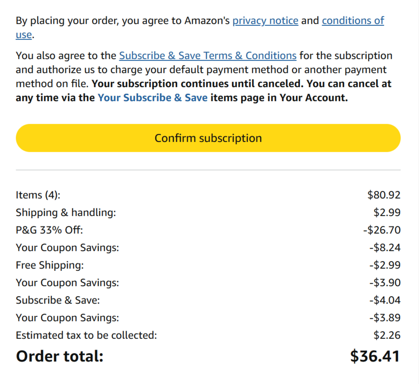
Task: Click the P&G 33% Off label
Action: [x=49, y=230]
